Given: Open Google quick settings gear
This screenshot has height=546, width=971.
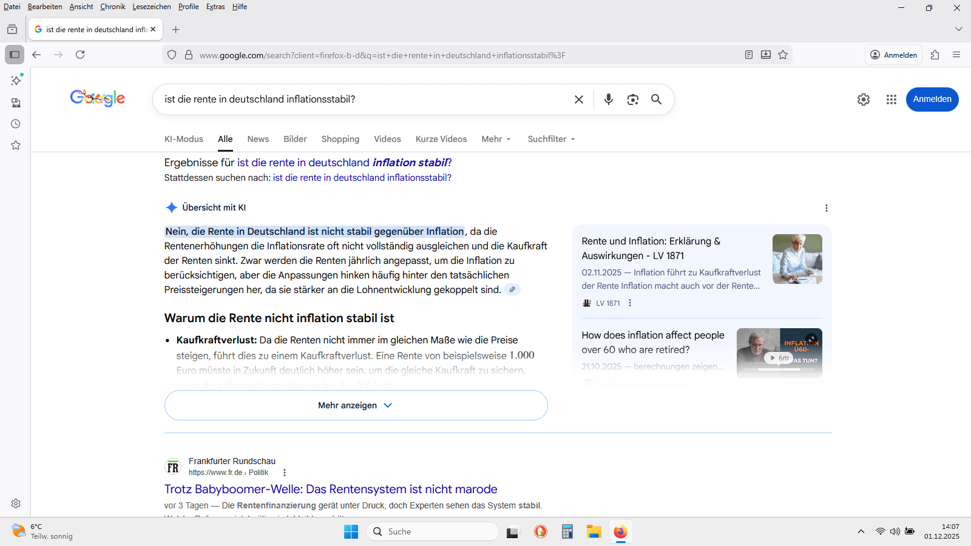Looking at the screenshot, I should click(863, 99).
